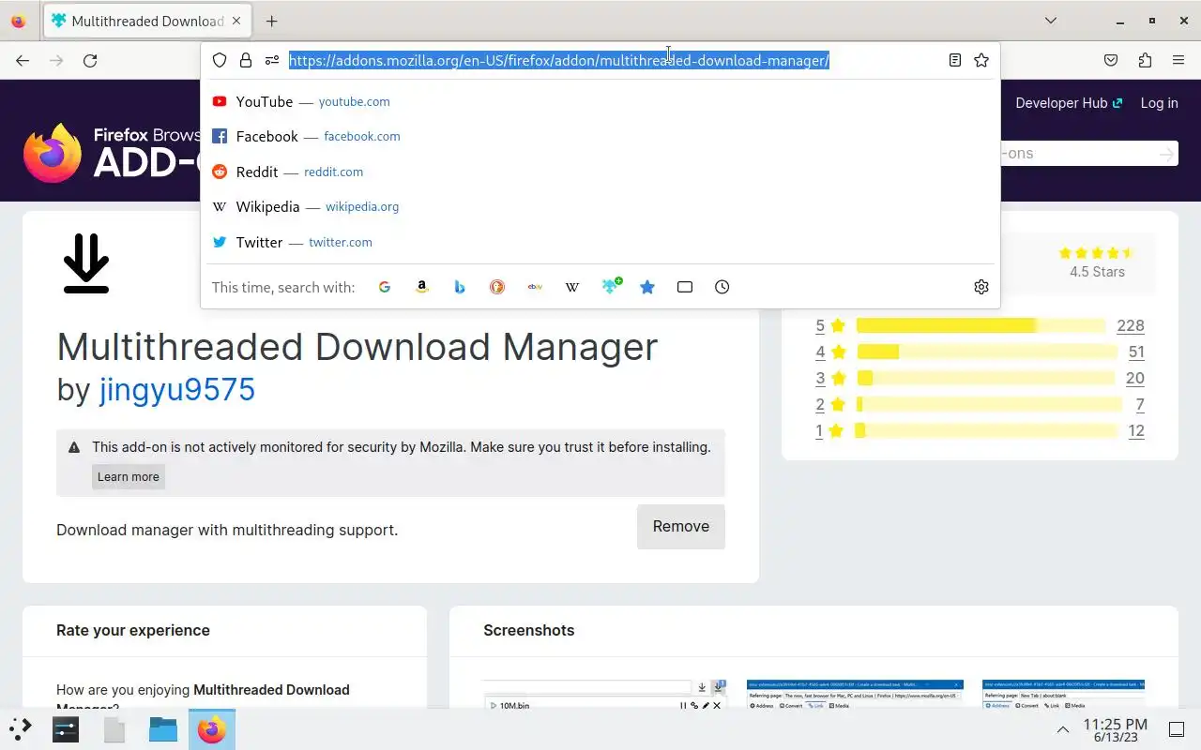Close the Multithreaded Download tab
The height and width of the screenshot is (750, 1201).
pyautogui.click(x=236, y=21)
